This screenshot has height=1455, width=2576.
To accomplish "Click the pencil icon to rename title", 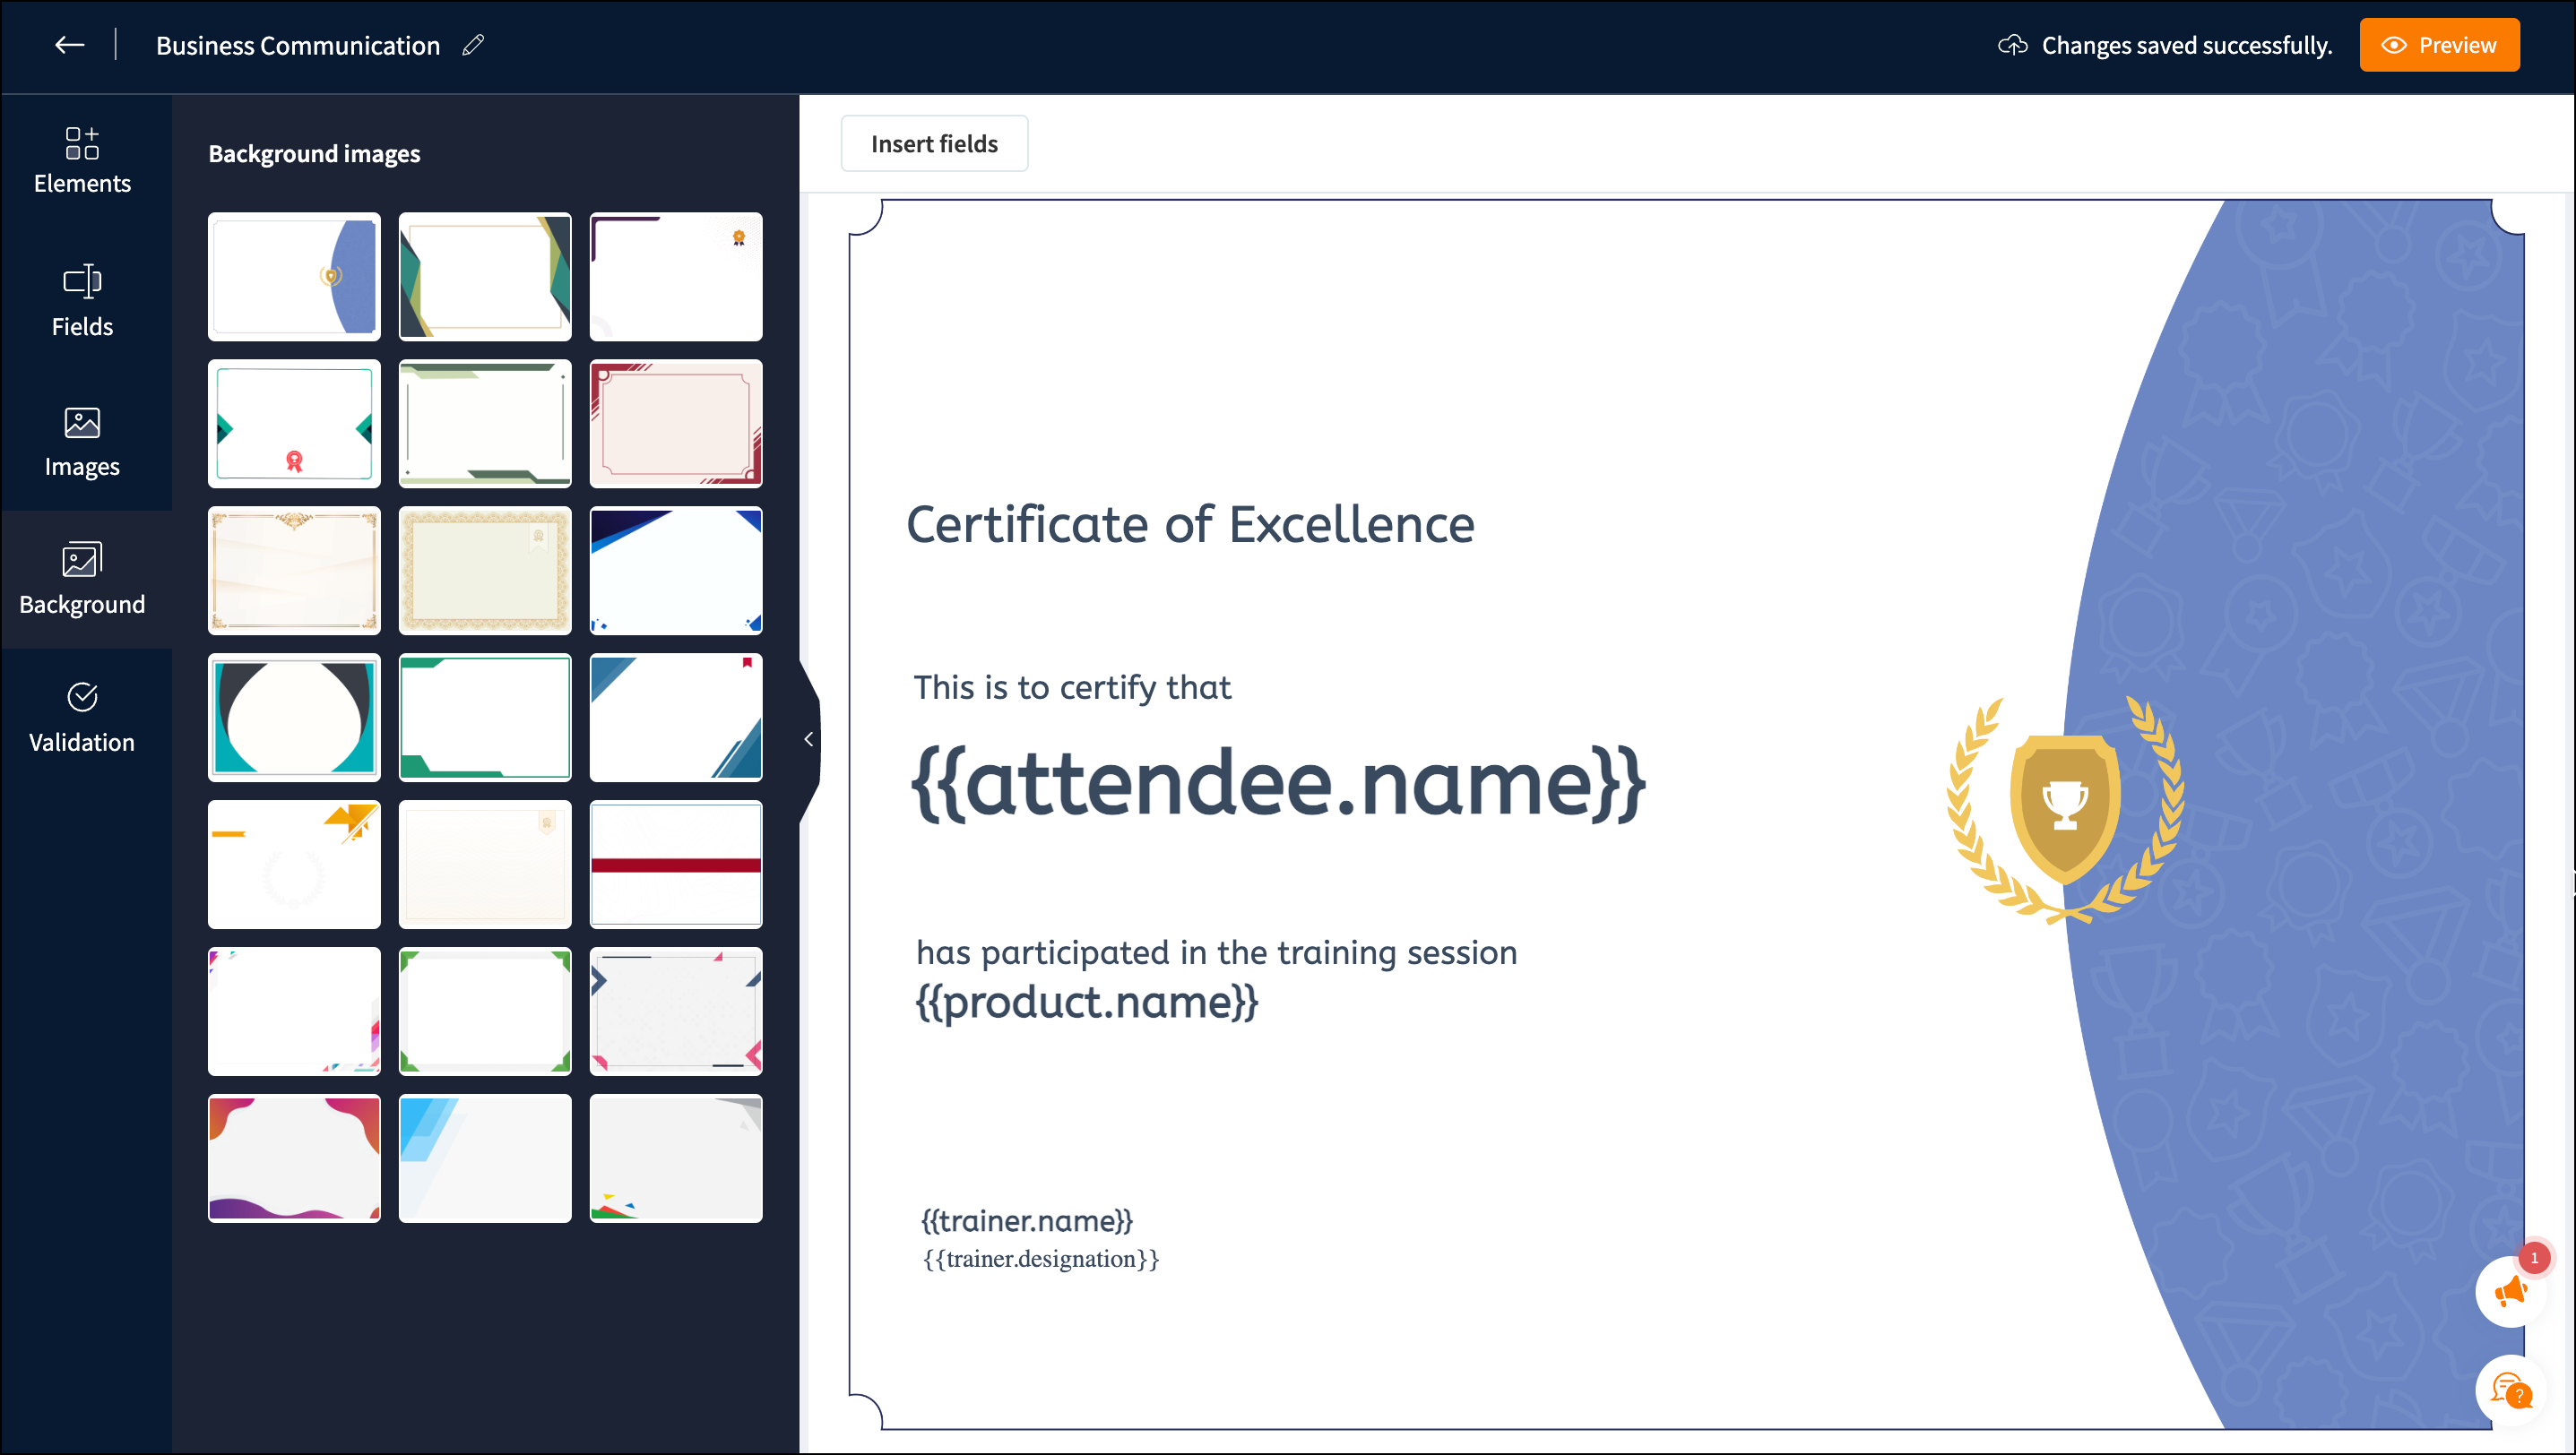I will point(473,45).
